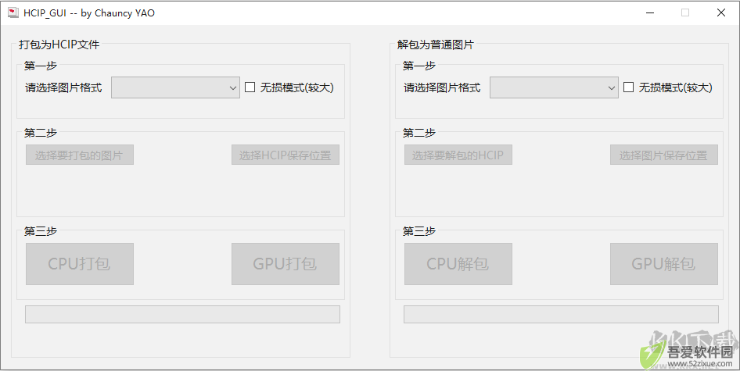Click 请选择图片格式 label in the pack panel
This screenshot has height=371, width=740.
click(63, 87)
